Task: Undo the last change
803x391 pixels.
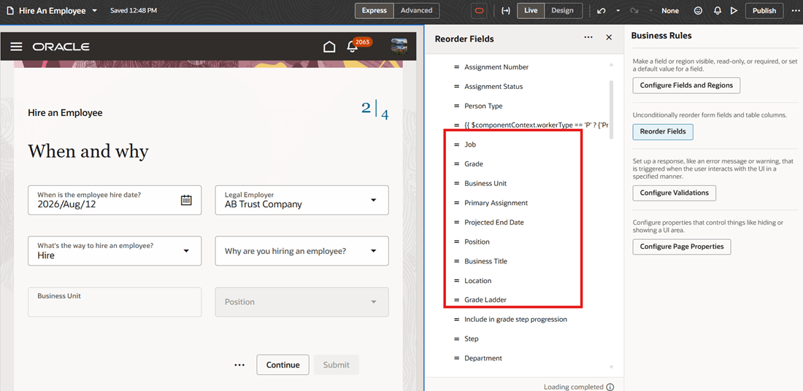Action: click(602, 11)
